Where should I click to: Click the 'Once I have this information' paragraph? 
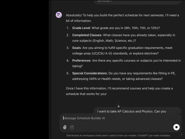point(119,91)
